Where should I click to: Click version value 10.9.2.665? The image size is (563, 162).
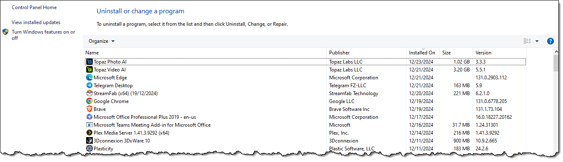coord(486,141)
